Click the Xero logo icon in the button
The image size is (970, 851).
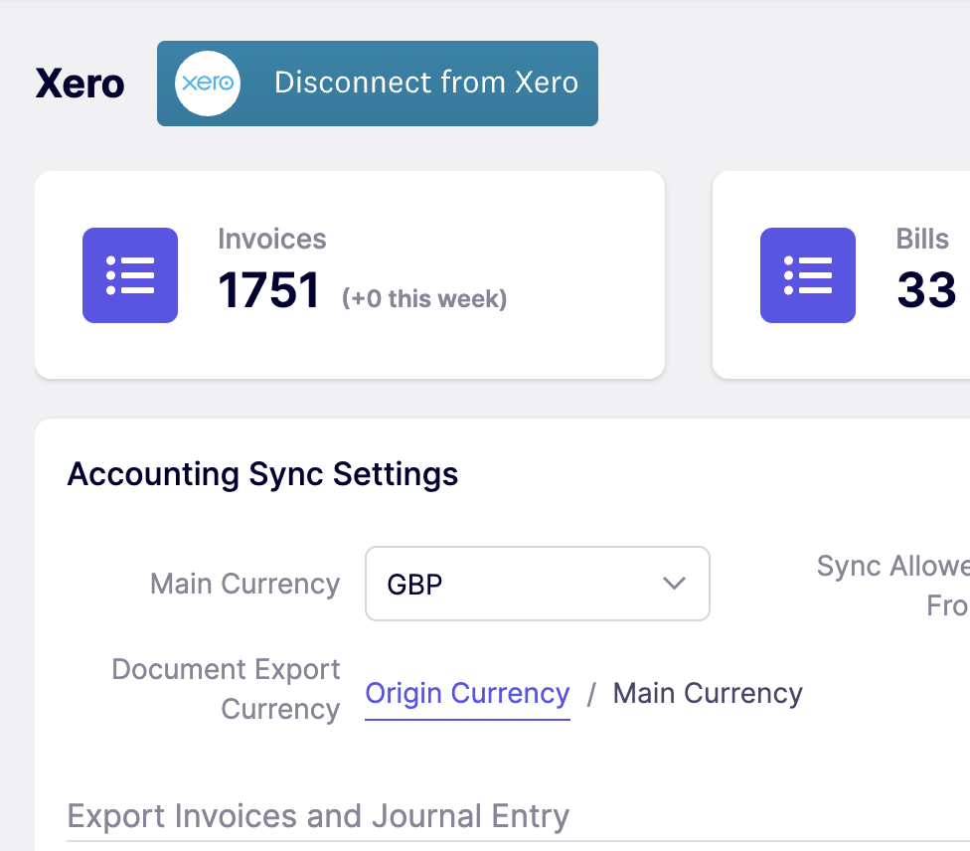click(x=206, y=83)
